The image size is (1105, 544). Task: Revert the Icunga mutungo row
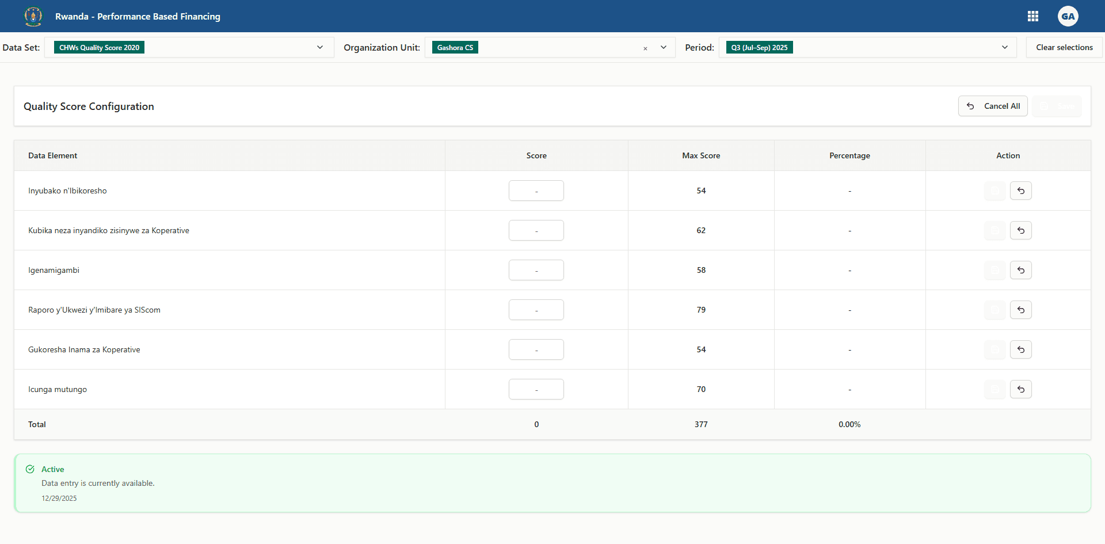(1020, 389)
